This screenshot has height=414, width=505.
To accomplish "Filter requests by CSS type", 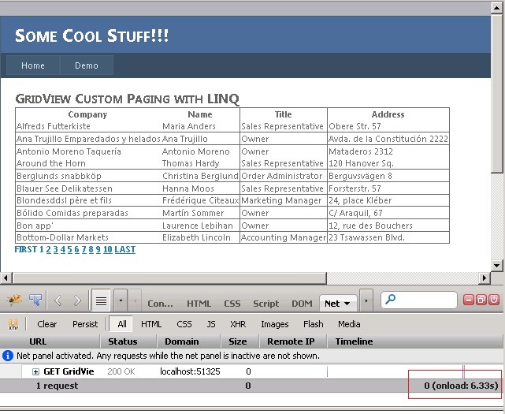I will (x=184, y=324).
